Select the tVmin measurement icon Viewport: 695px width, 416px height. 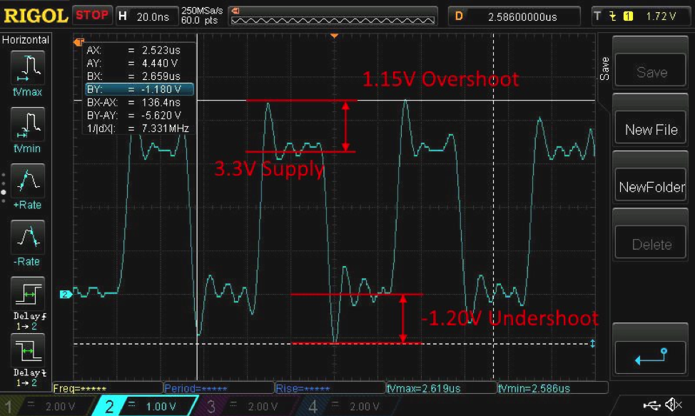click(x=26, y=124)
